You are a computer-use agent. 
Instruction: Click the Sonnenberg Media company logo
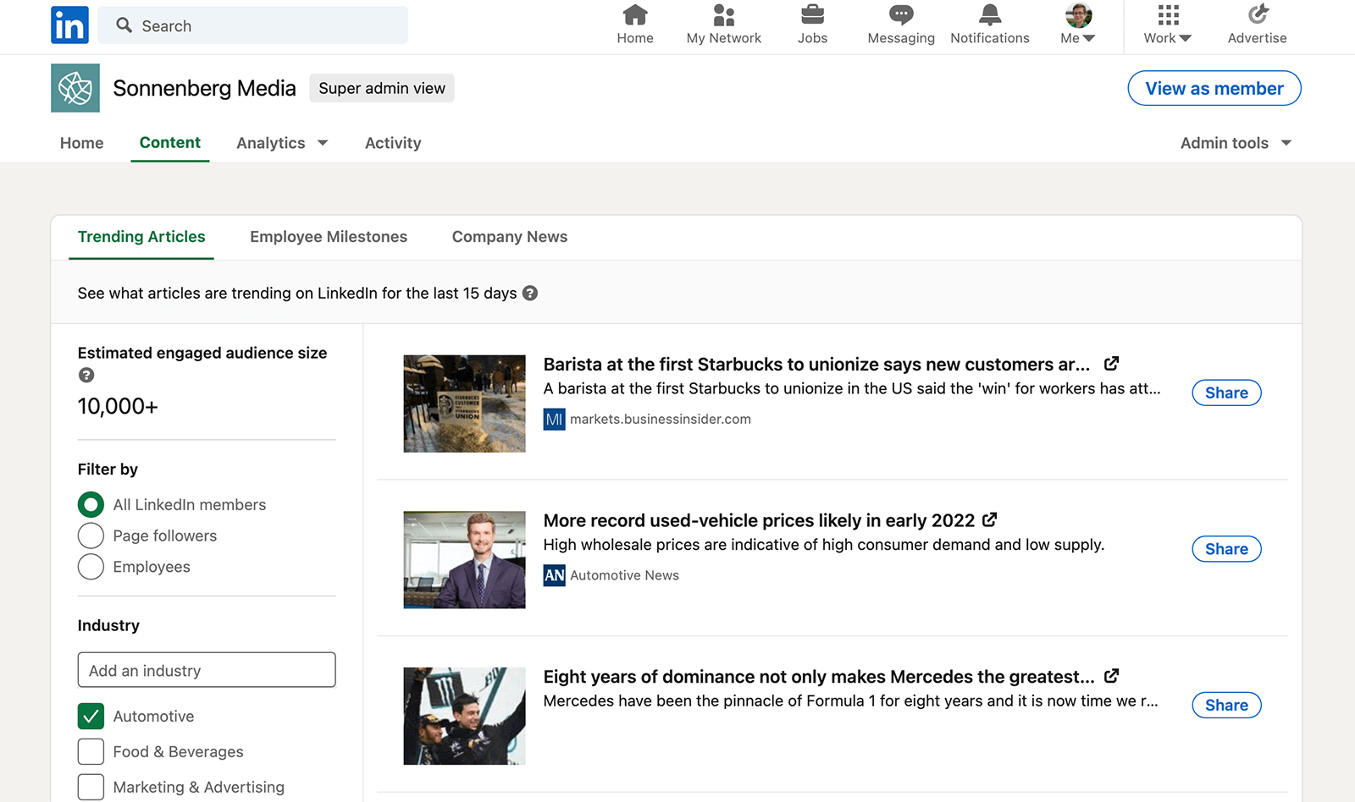tap(75, 88)
